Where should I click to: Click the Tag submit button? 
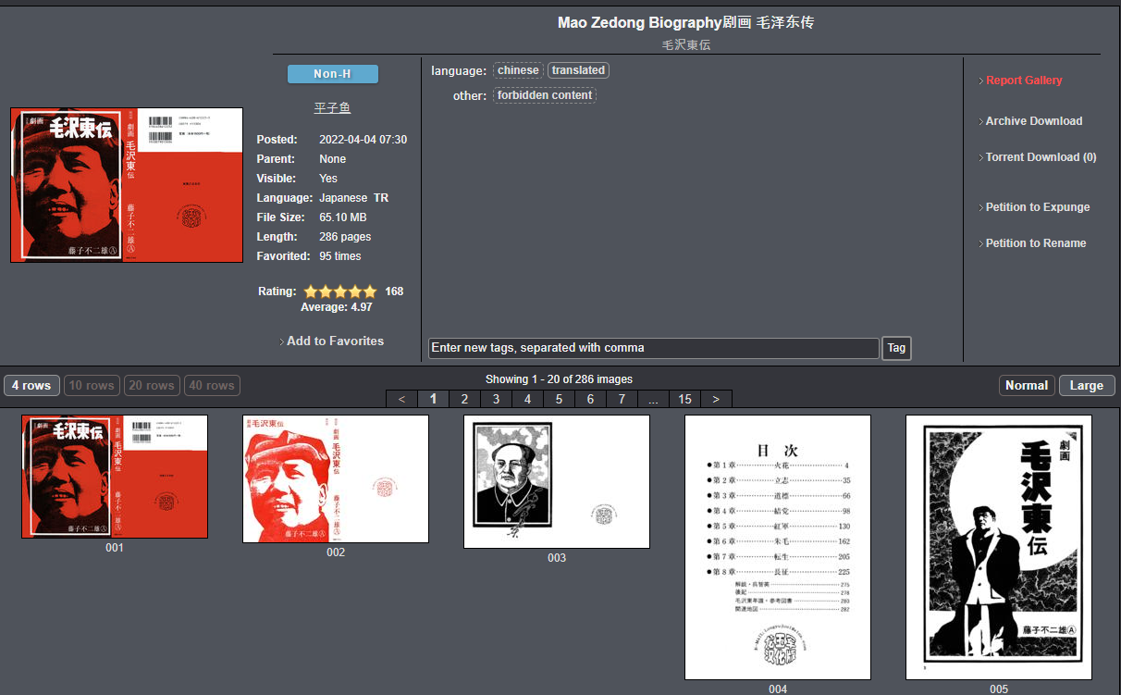pyautogui.click(x=896, y=348)
